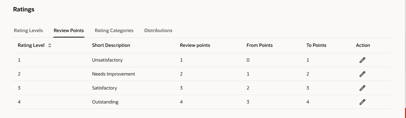Click the From Points column header
This screenshot has width=406, height=118.
(x=260, y=45)
